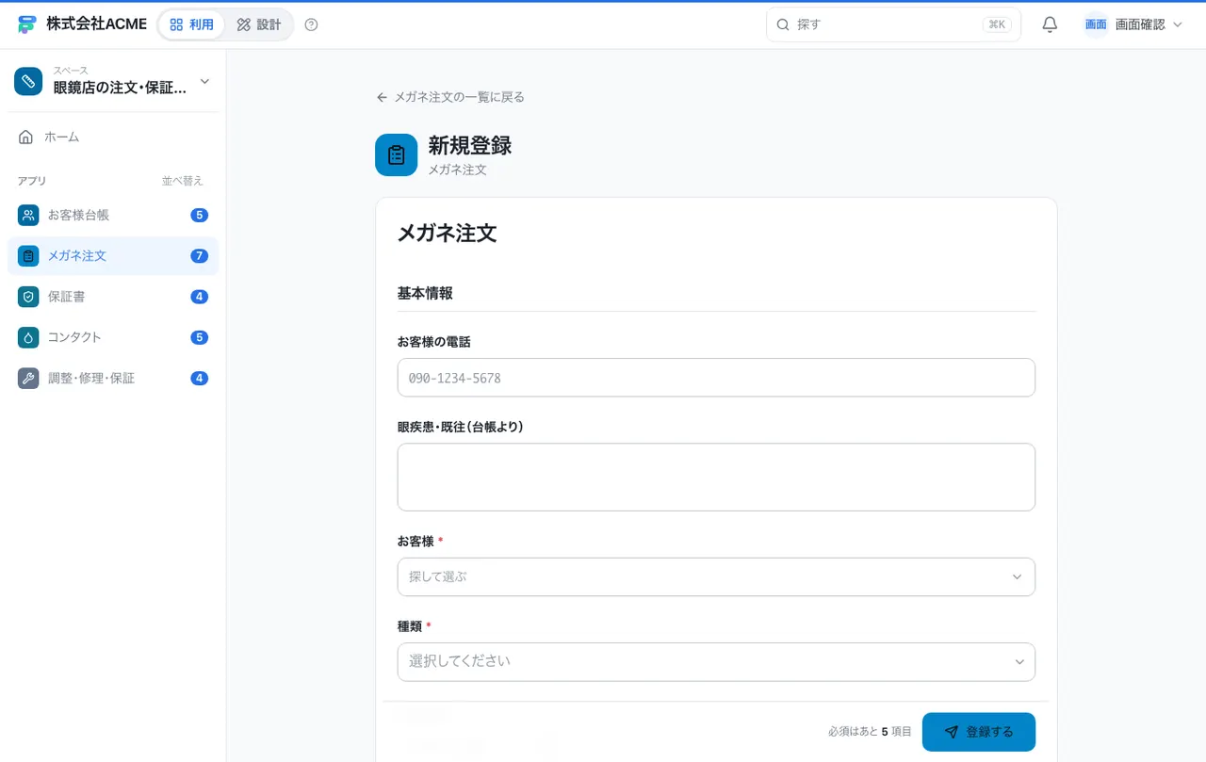Image resolution: width=1206 pixels, height=762 pixels.
Task: Click the badge 5 next to お客様台帳
Action: [199, 215]
